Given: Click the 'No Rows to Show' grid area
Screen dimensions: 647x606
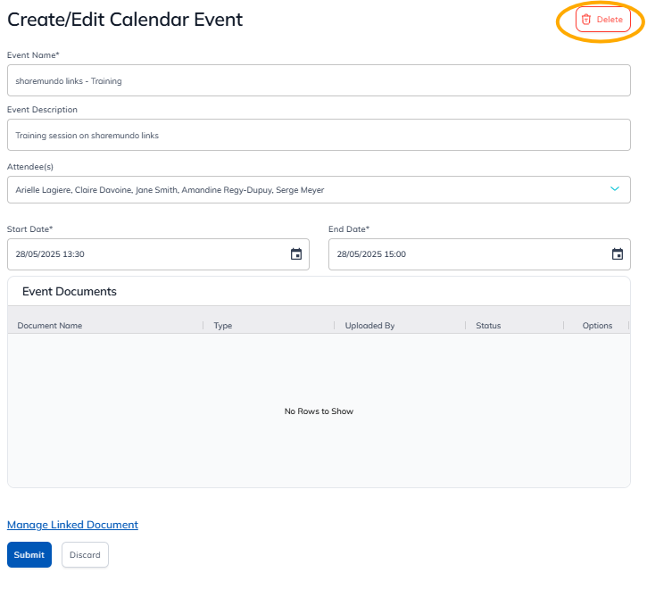Looking at the screenshot, I should tap(319, 411).
